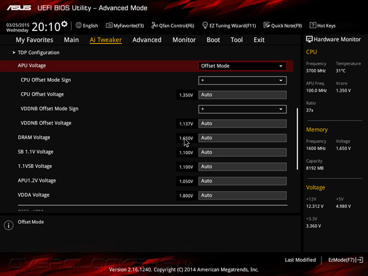
Task: Click CPU temperature 31°C reading
Action: coord(340,71)
